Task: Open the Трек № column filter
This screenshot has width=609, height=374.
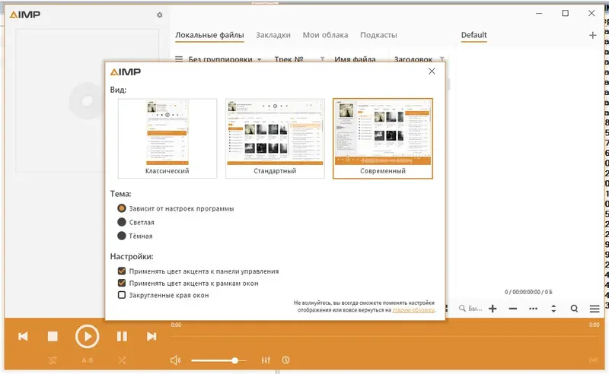Action: click(x=322, y=59)
